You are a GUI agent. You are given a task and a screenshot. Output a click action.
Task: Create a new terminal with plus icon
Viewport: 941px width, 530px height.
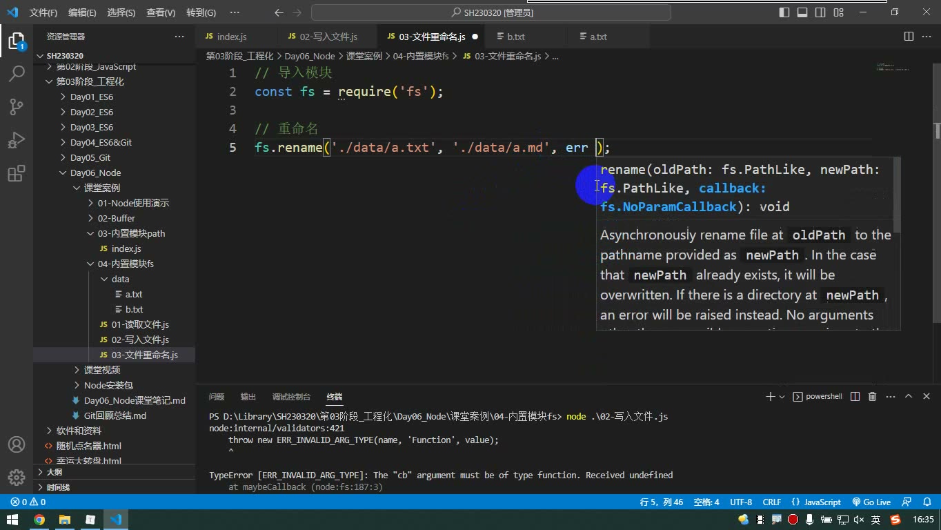(x=771, y=397)
